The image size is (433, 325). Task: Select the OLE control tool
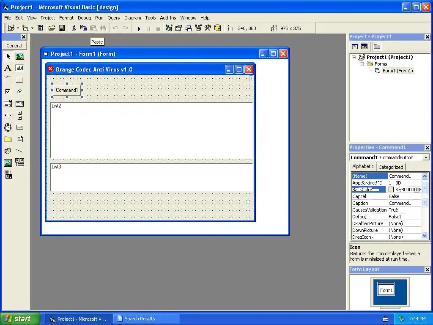pyautogui.click(x=8, y=175)
